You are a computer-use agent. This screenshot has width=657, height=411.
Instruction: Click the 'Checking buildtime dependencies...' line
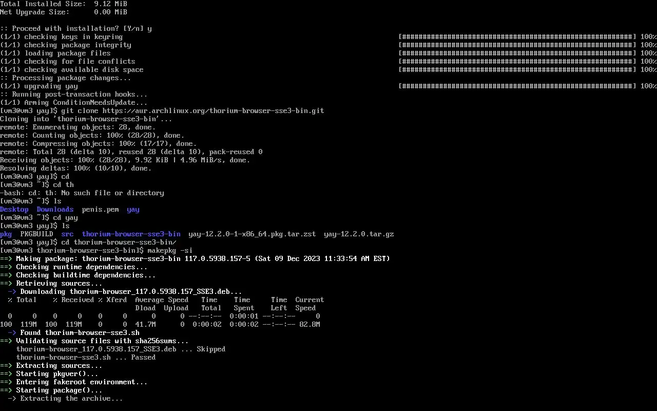coord(78,275)
